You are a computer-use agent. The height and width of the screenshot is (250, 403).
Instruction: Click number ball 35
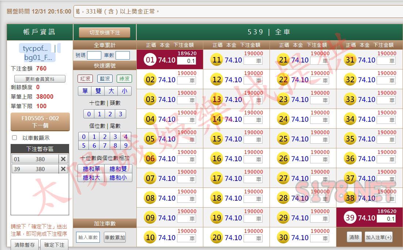tap(350, 139)
